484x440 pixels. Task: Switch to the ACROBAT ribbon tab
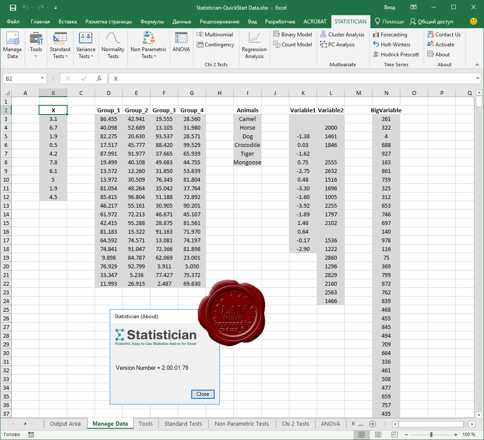coord(315,22)
